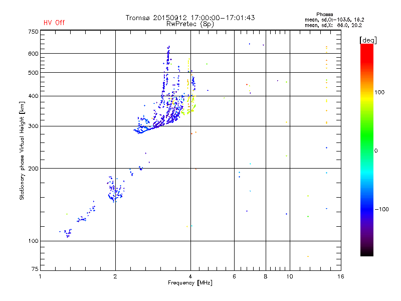Click the x-axis label '4'
The width and height of the screenshot is (401, 301).
[x=190, y=276]
